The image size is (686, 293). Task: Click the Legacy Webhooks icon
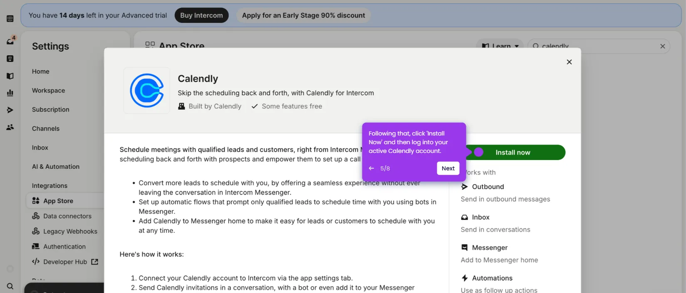[36, 231]
